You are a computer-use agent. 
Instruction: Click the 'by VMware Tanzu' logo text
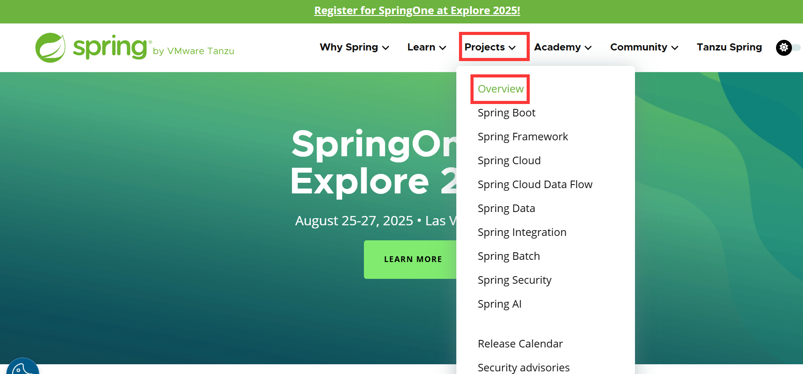[x=193, y=51]
